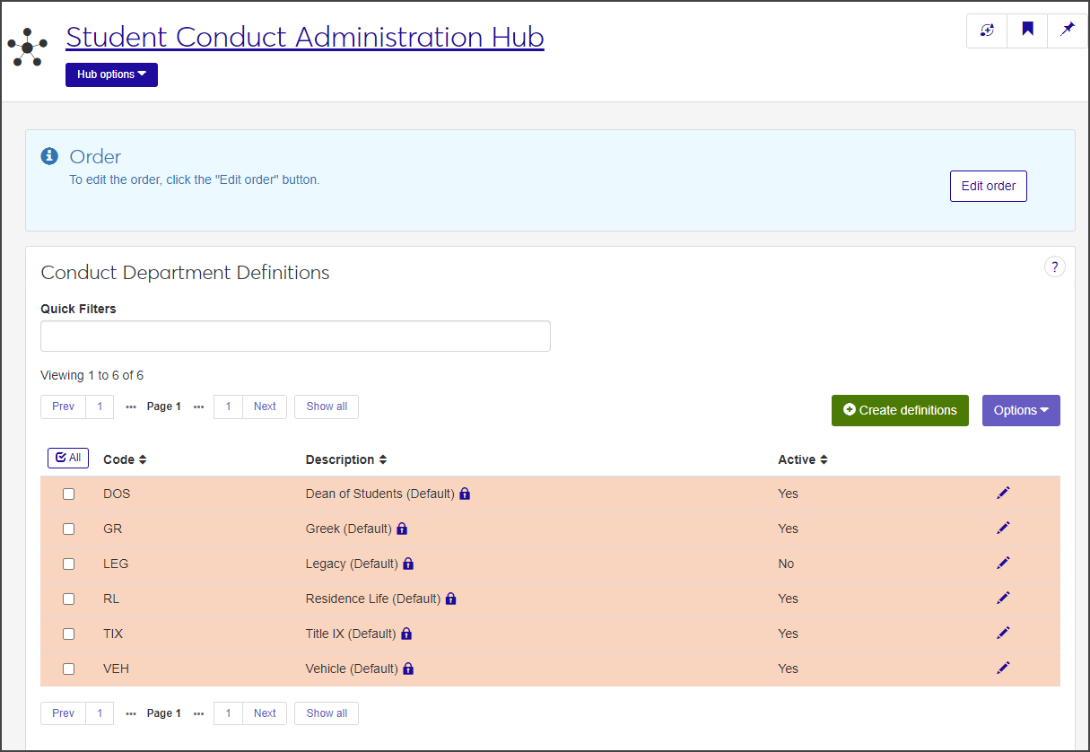The image size is (1090, 752).
Task: Open Student Conduct Administration Hub link
Action: (x=304, y=37)
